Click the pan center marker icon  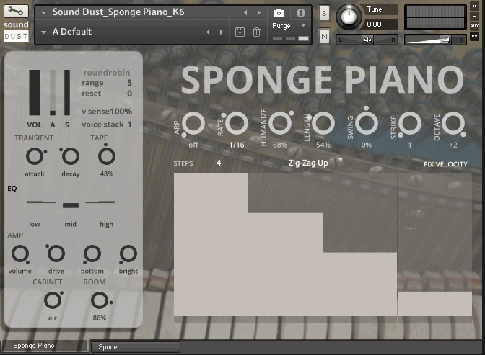pos(367,40)
